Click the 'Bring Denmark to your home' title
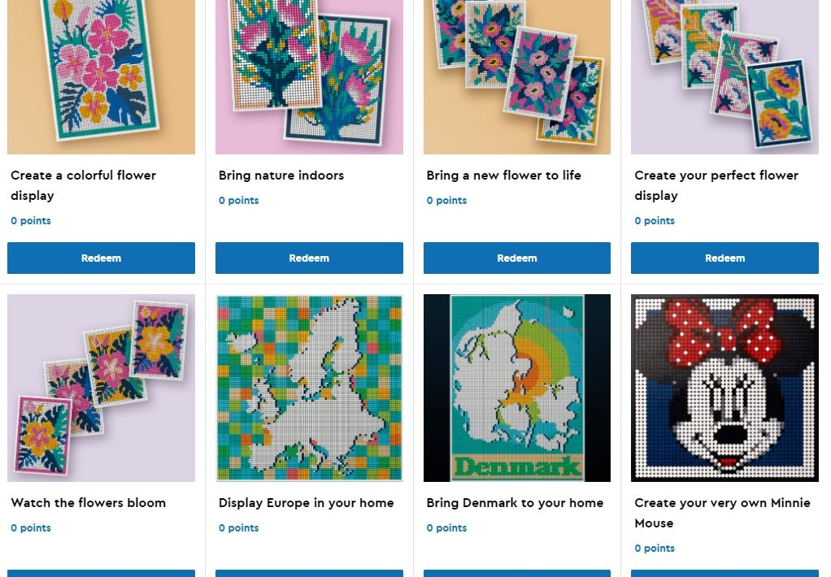 coord(515,503)
